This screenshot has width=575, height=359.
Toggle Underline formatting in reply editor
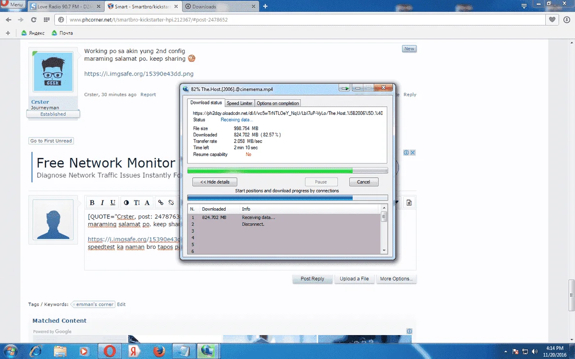(x=113, y=202)
